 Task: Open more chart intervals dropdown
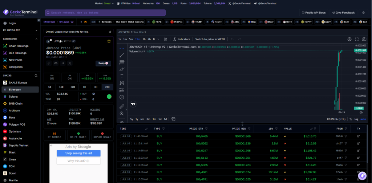pos(158,39)
